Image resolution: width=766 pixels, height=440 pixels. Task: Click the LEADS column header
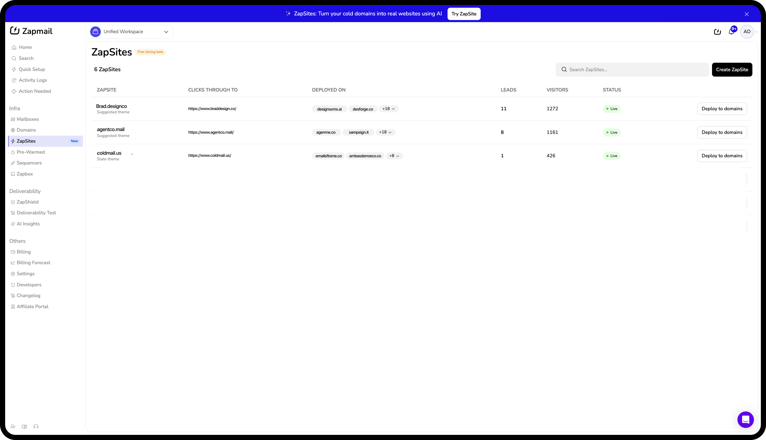click(508, 90)
